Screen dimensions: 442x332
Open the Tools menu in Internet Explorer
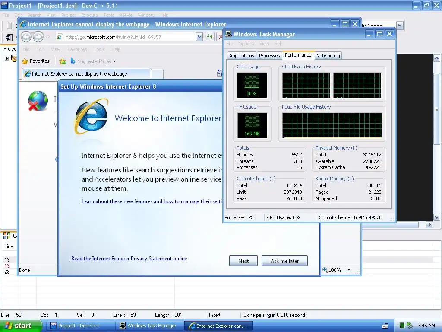tap(99, 49)
